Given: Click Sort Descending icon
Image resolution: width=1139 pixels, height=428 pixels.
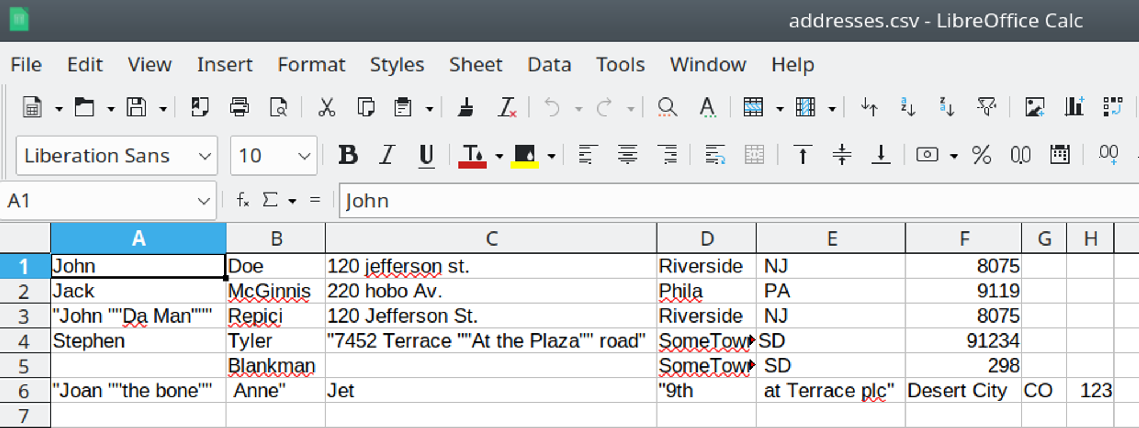Looking at the screenshot, I should click(x=947, y=107).
